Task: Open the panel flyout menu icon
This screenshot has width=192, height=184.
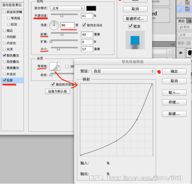Action: coord(172,45)
